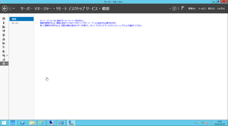Launch Internet Explorer from the taskbar

(41, 123)
